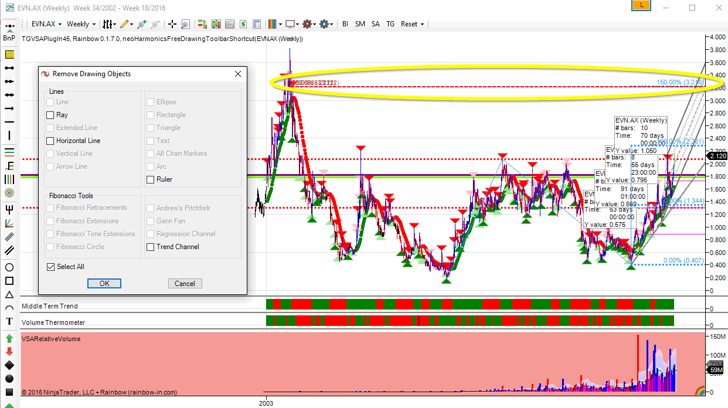Click the VSARelativeVolume panel label

[51, 339]
